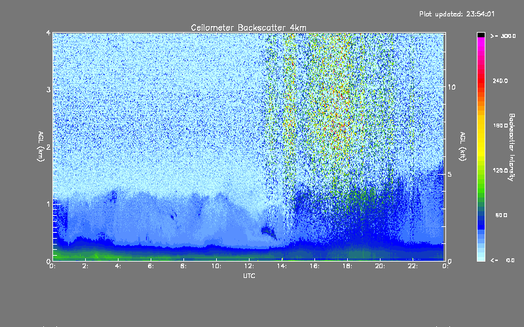
Task: Click the '22:' tick on UTC axis
Action: [413, 266]
